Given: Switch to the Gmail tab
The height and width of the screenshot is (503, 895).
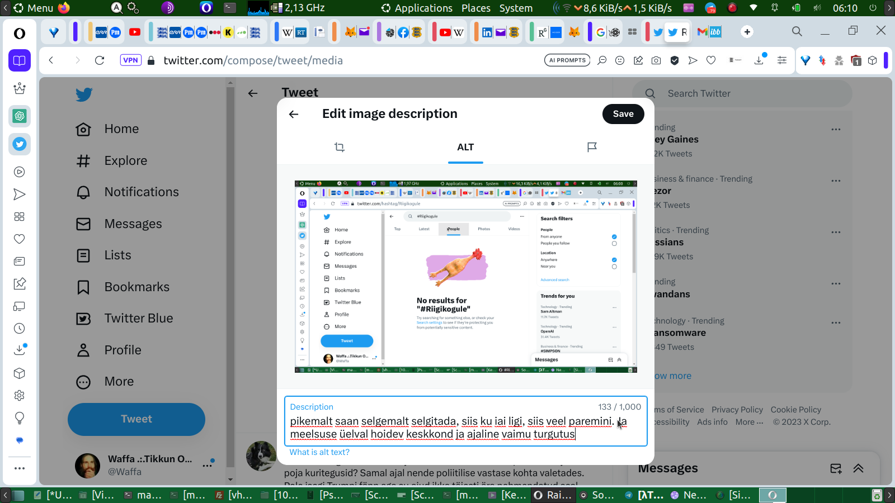Looking at the screenshot, I should click(703, 32).
